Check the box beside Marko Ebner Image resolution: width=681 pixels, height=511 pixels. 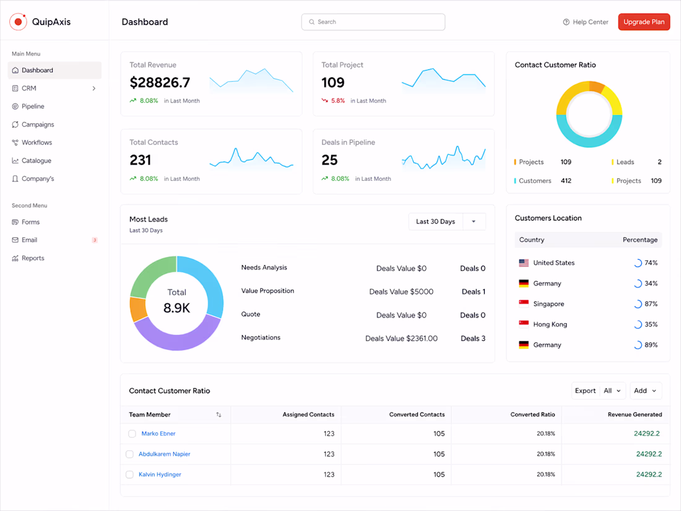tap(132, 434)
